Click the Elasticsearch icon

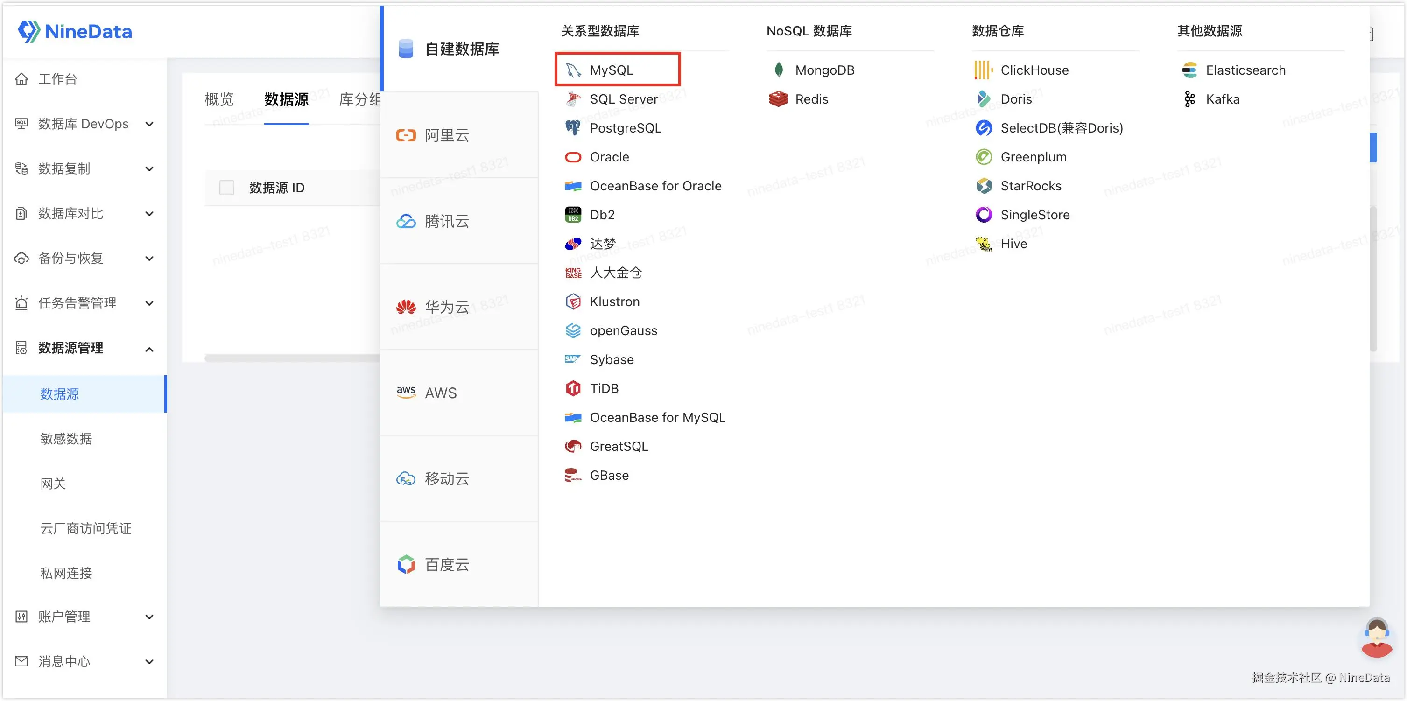pyautogui.click(x=1189, y=70)
